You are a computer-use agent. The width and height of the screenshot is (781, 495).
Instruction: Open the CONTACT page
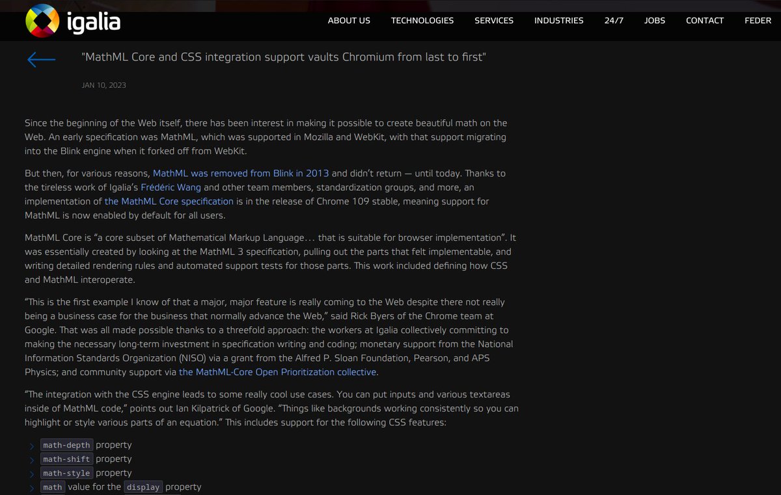[705, 20]
